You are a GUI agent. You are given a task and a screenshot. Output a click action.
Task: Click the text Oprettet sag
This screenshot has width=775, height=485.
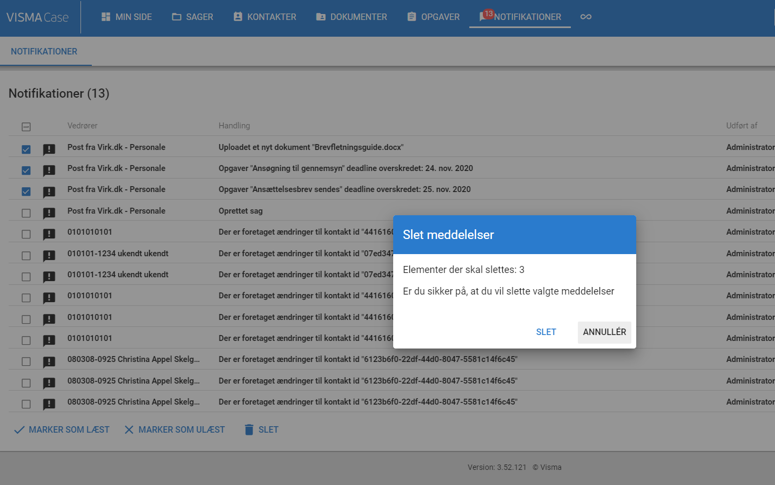click(241, 211)
